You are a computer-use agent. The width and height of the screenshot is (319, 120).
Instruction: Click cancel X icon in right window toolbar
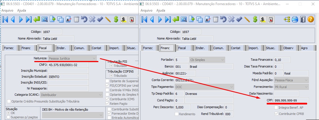point(231,19)
